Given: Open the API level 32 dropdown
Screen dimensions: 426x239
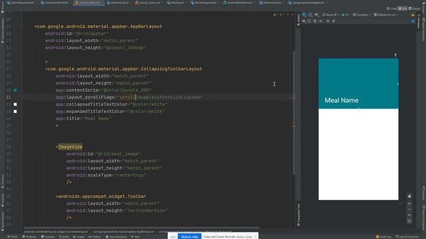Looking at the screenshot, I should coord(346,15).
